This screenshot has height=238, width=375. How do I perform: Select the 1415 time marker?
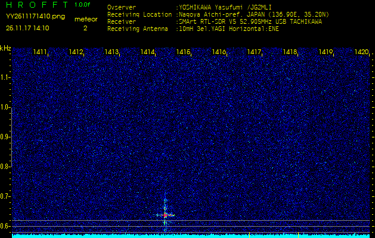click(183, 52)
